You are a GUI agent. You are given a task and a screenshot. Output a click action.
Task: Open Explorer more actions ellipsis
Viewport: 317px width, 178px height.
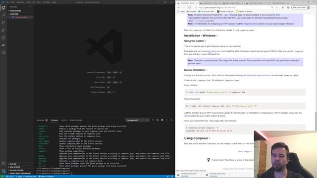pos(30,7)
